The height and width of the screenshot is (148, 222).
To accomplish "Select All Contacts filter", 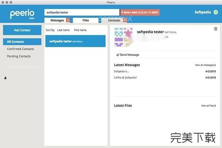I will click(x=22, y=42).
